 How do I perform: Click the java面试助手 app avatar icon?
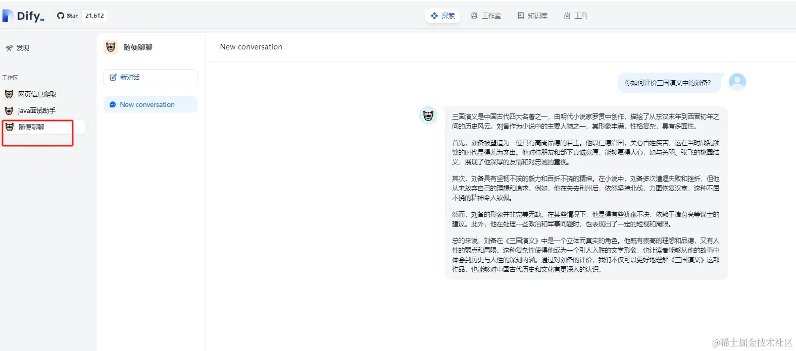pos(9,110)
